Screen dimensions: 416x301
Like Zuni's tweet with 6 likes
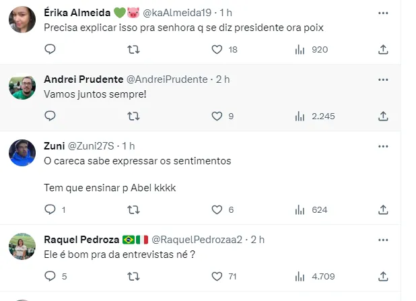pos(217,209)
